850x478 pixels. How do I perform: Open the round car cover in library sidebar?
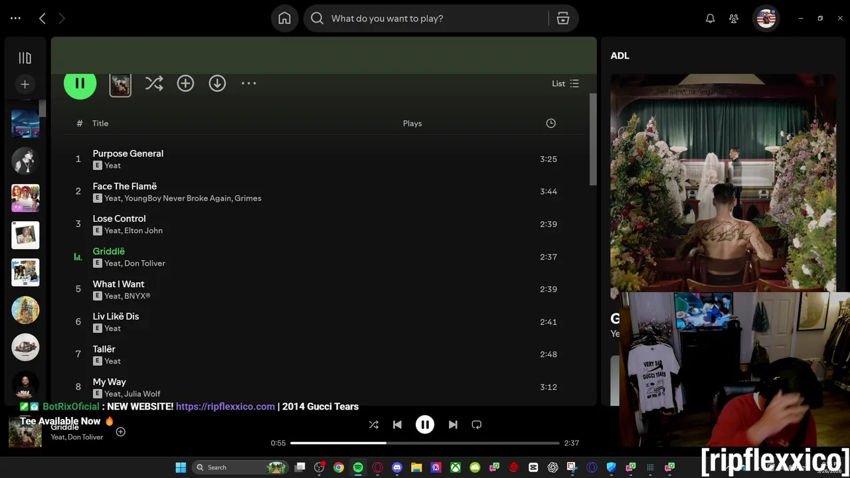25,347
